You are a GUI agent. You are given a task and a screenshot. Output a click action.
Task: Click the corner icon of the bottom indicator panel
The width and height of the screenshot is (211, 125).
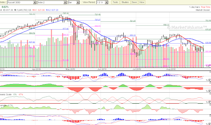[210, 115]
